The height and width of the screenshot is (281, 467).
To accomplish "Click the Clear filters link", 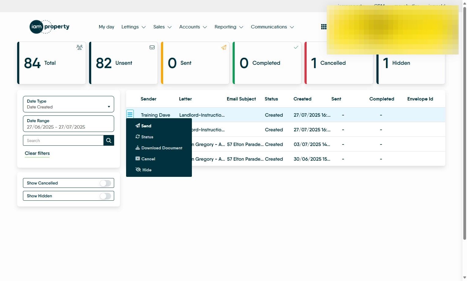I will coord(37,153).
